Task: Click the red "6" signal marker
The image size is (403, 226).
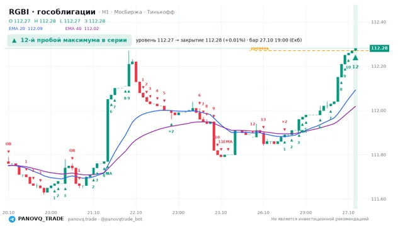Action: [x=199, y=95]
